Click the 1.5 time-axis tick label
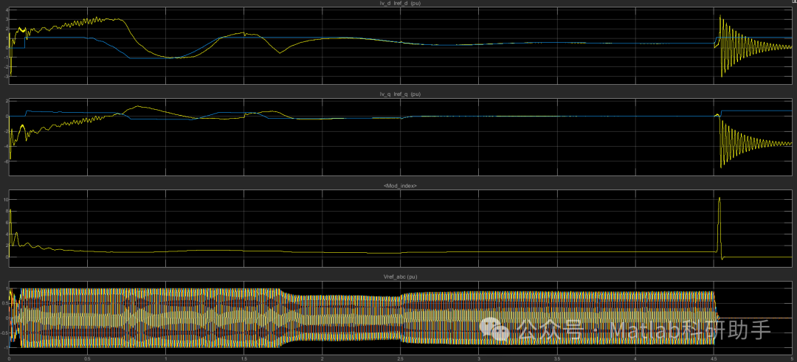Image resolution: width=797 pixels, height=362 pixels. click(244, 358)
